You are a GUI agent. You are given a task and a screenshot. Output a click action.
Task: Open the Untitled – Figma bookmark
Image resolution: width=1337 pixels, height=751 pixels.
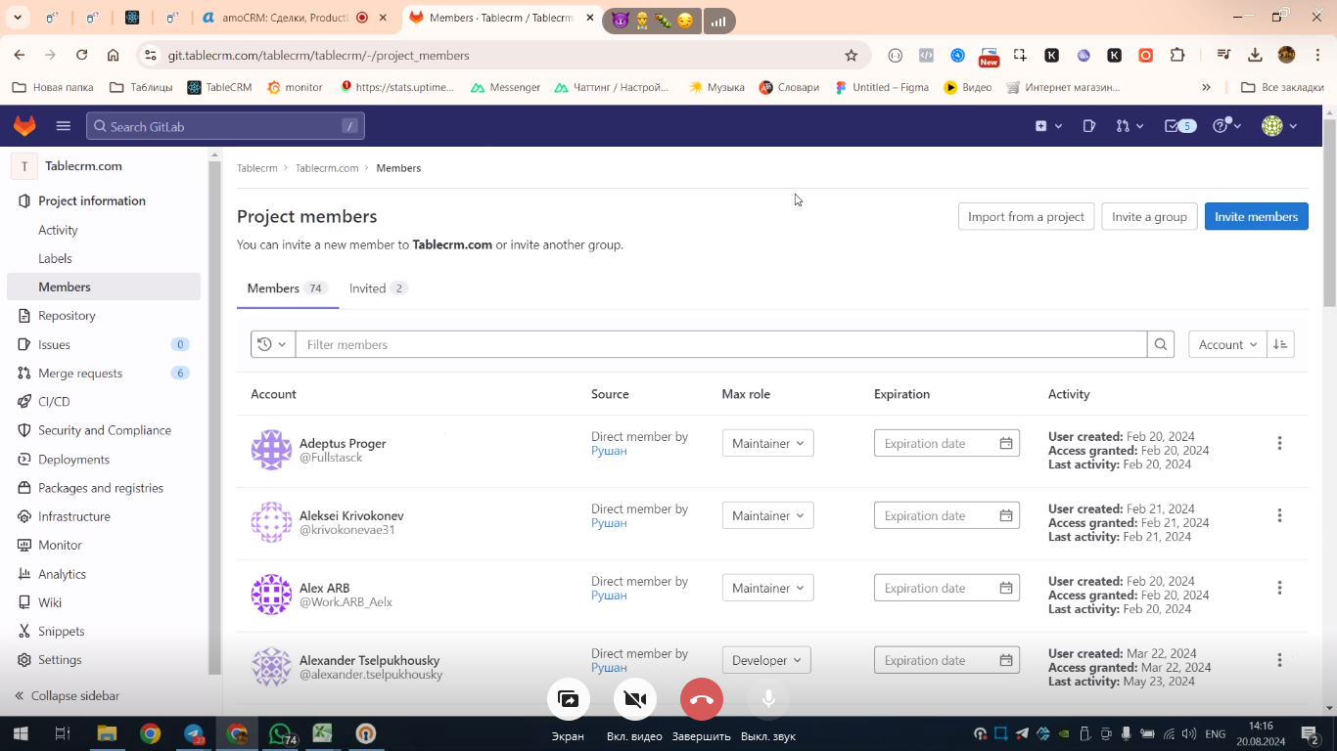tap(882, 87)
